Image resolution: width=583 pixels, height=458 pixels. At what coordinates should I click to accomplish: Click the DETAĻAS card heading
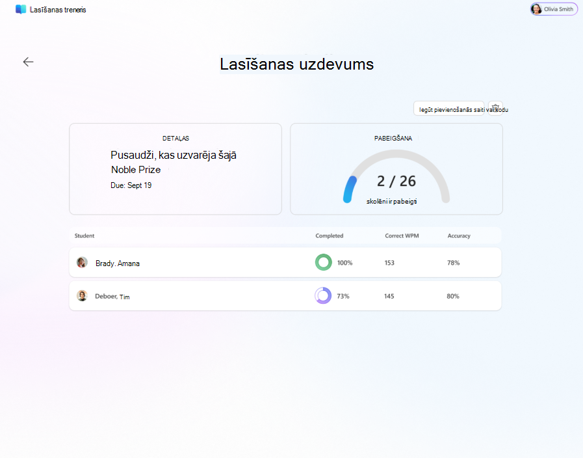click(176, 138)
